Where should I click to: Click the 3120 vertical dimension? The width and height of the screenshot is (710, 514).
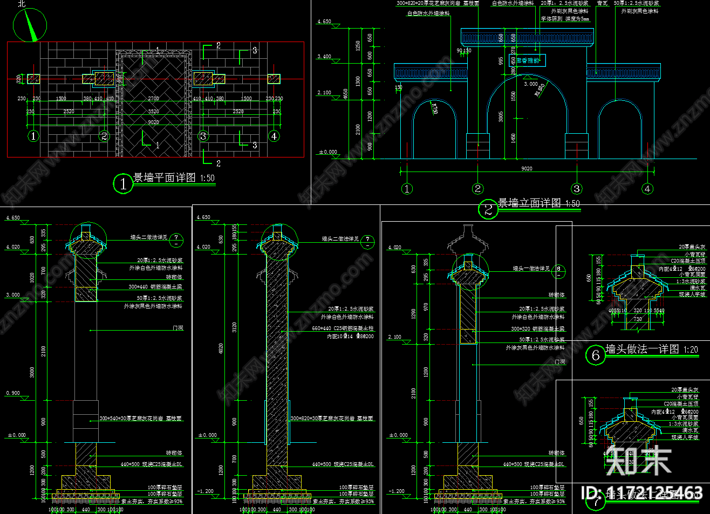pyautogui.click(x=234, y=327)
